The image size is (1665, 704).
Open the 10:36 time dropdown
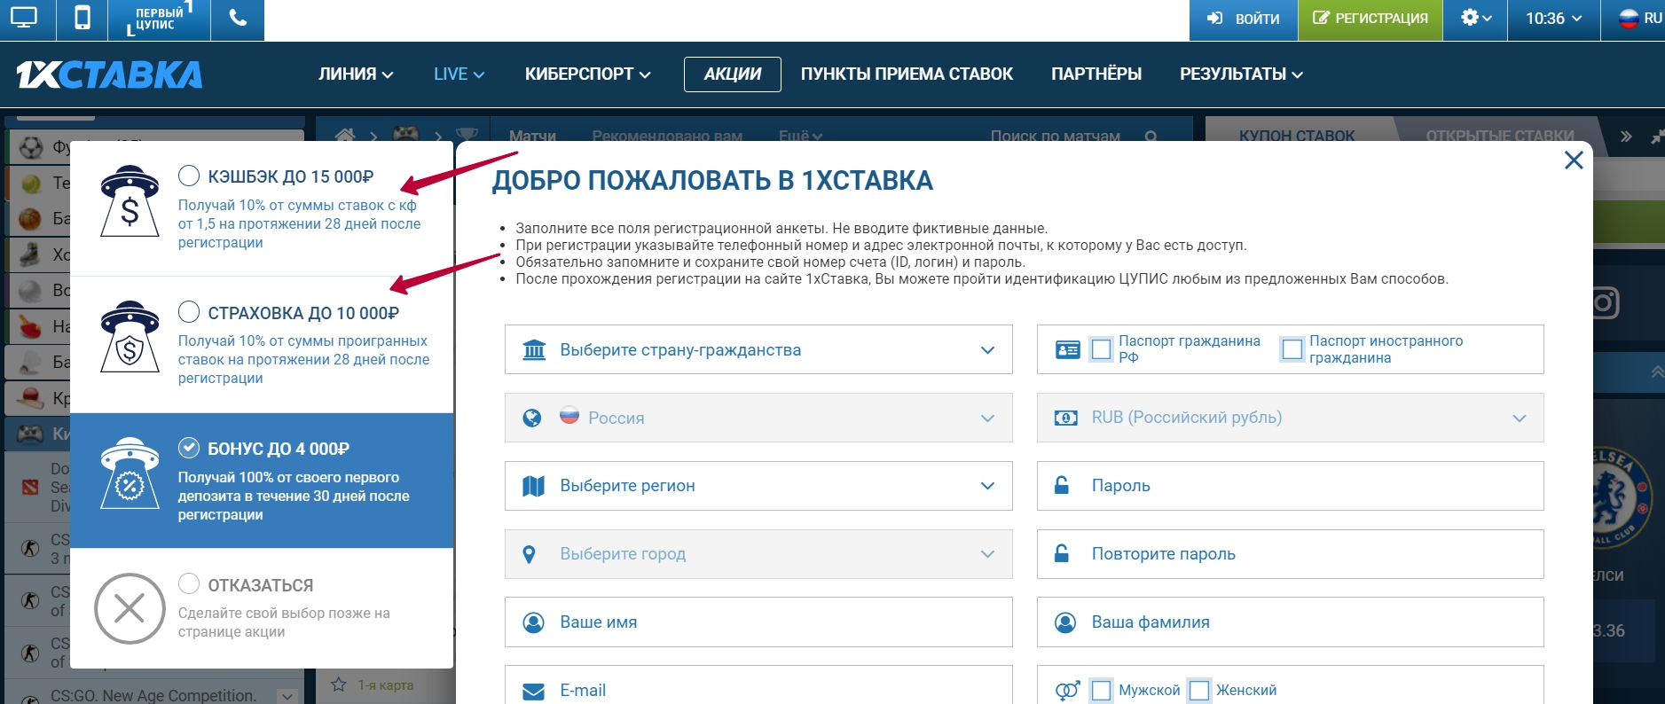click(x=1553, y=19)
